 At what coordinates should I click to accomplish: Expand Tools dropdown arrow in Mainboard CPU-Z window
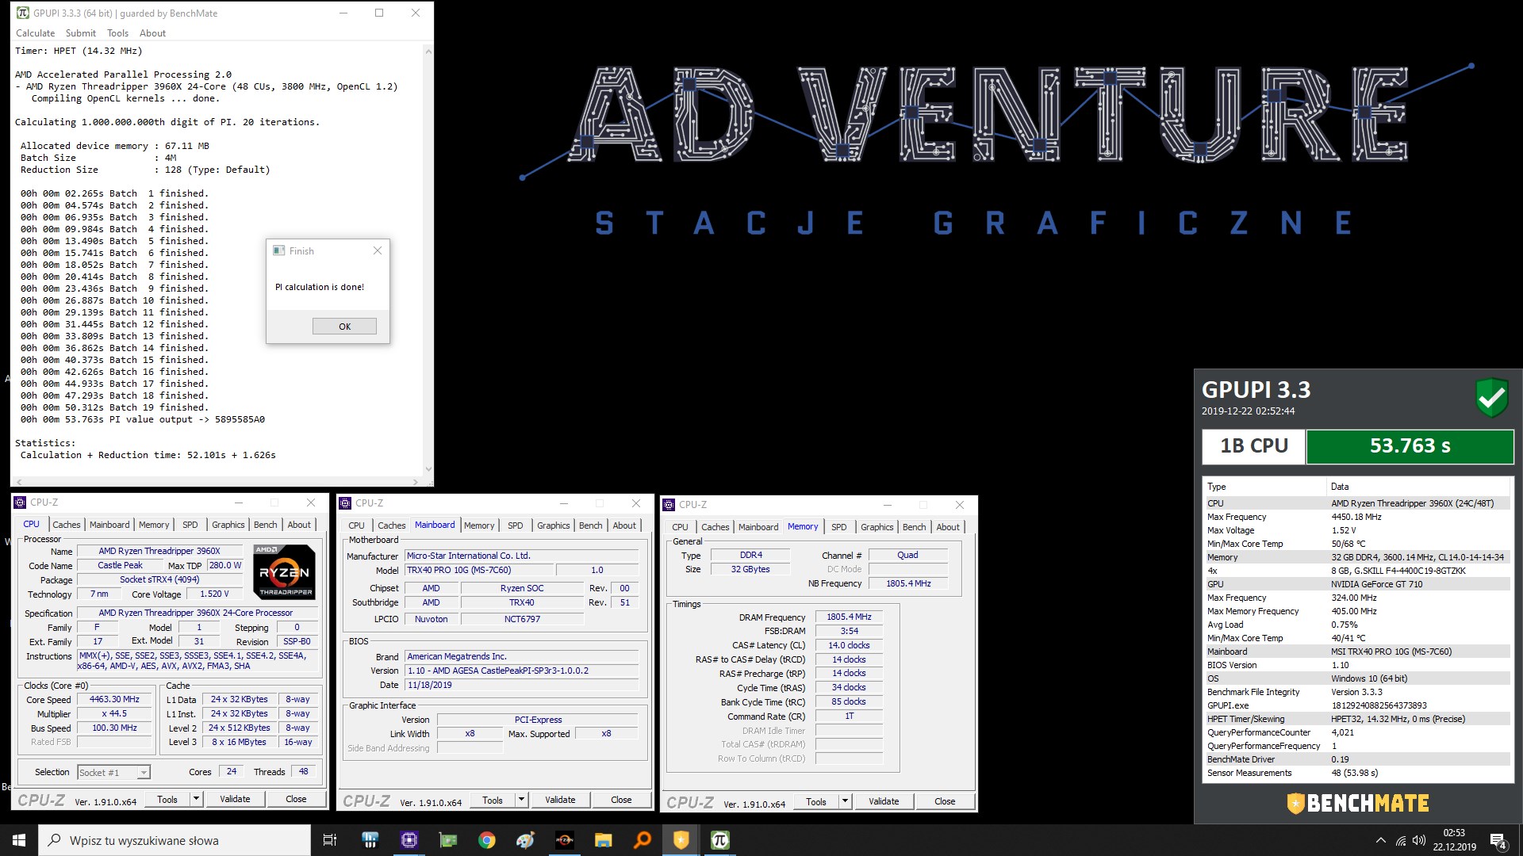(521, 800)
